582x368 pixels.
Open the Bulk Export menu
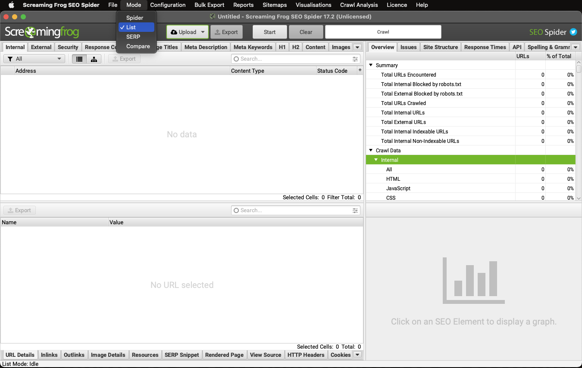point(210,5)
